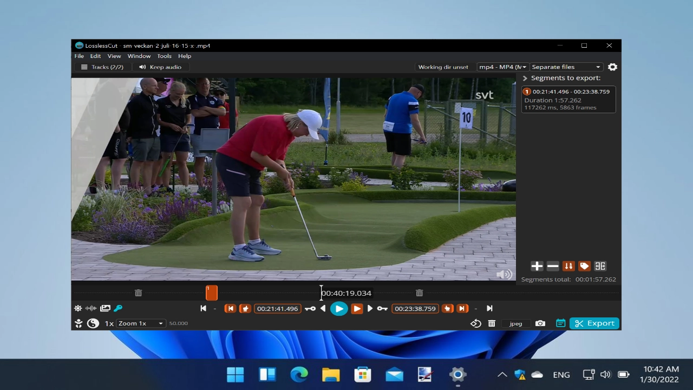Open Microsoft Edge from taskbar
Viewport: 693px width, 390px height.
299,374
